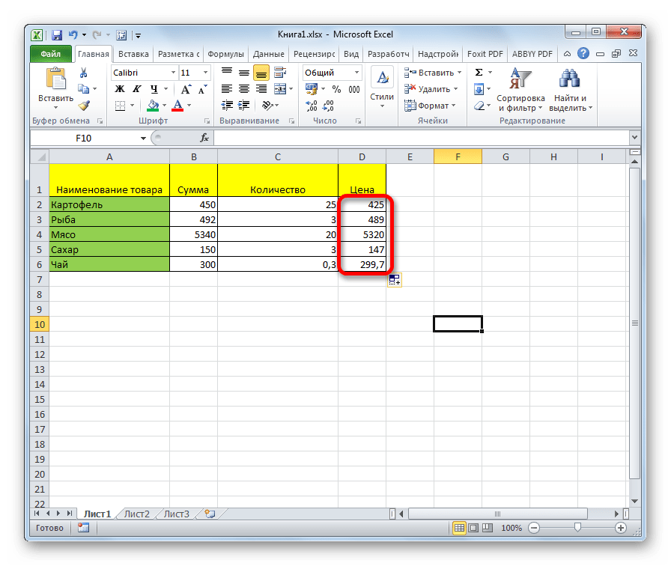This screenshot has height=566, width=671.
Task: Open the Стили styles gallery
Action: (x=382, y=88)
